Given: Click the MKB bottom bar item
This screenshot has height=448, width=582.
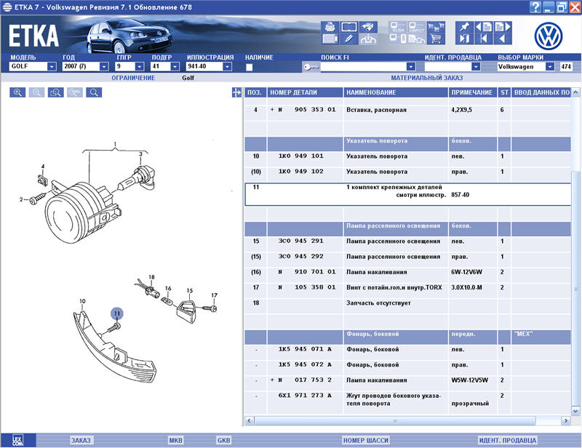Looking at the screenshot, I should tap(175, 440).
